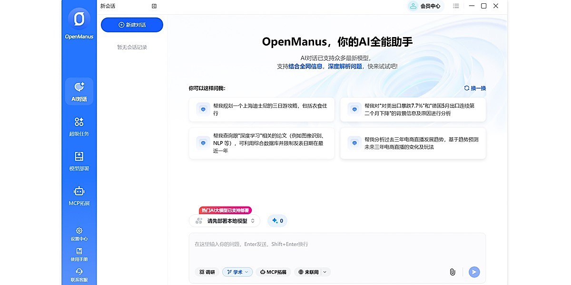Image resolution: width=571 pixels, height=285 pixels.
Task: Select 超级任务 in the left sidebar
Action: pyautogui.click(x=79, y=126)
